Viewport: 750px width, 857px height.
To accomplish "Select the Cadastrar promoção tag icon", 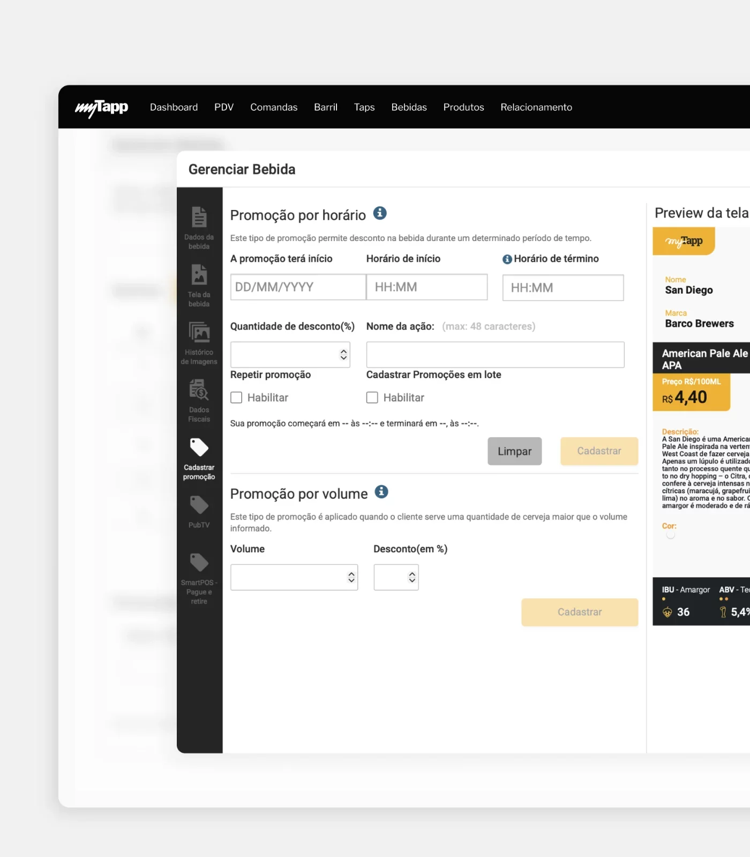I will (x=199, y=447).
